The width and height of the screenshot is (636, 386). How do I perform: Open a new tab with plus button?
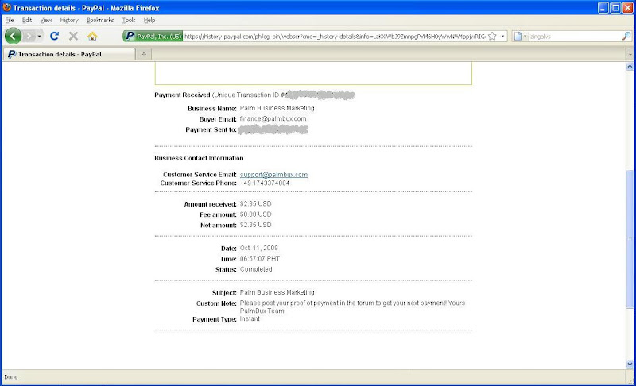pyautogui.click(x=144, y=54)
